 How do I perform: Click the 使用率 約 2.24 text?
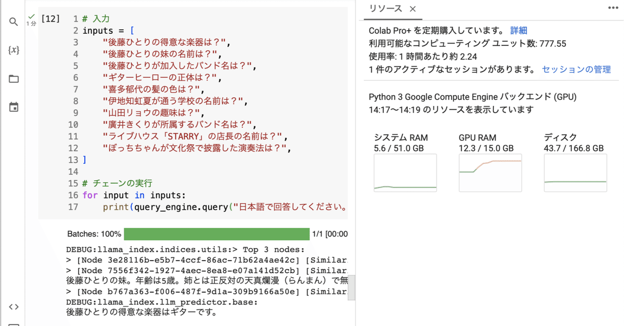point(423,57)
